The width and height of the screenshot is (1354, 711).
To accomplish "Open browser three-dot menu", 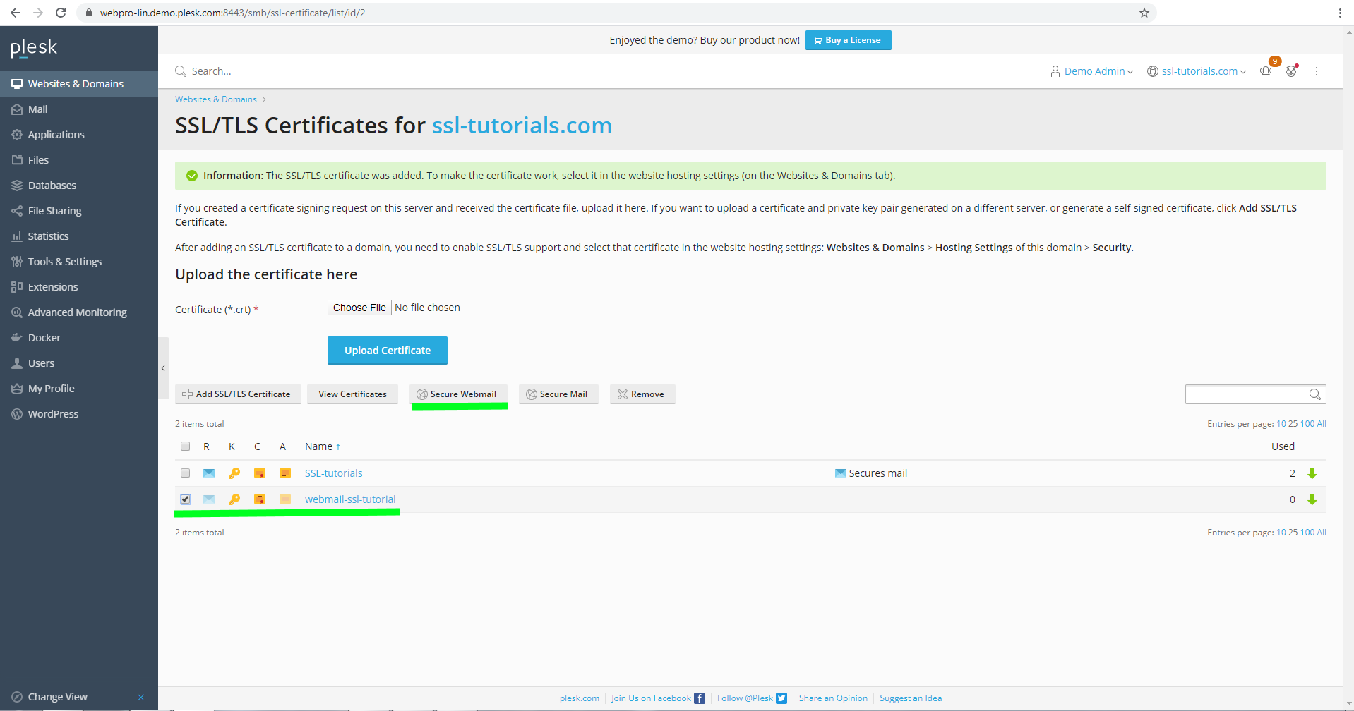I will point(1340,13).
